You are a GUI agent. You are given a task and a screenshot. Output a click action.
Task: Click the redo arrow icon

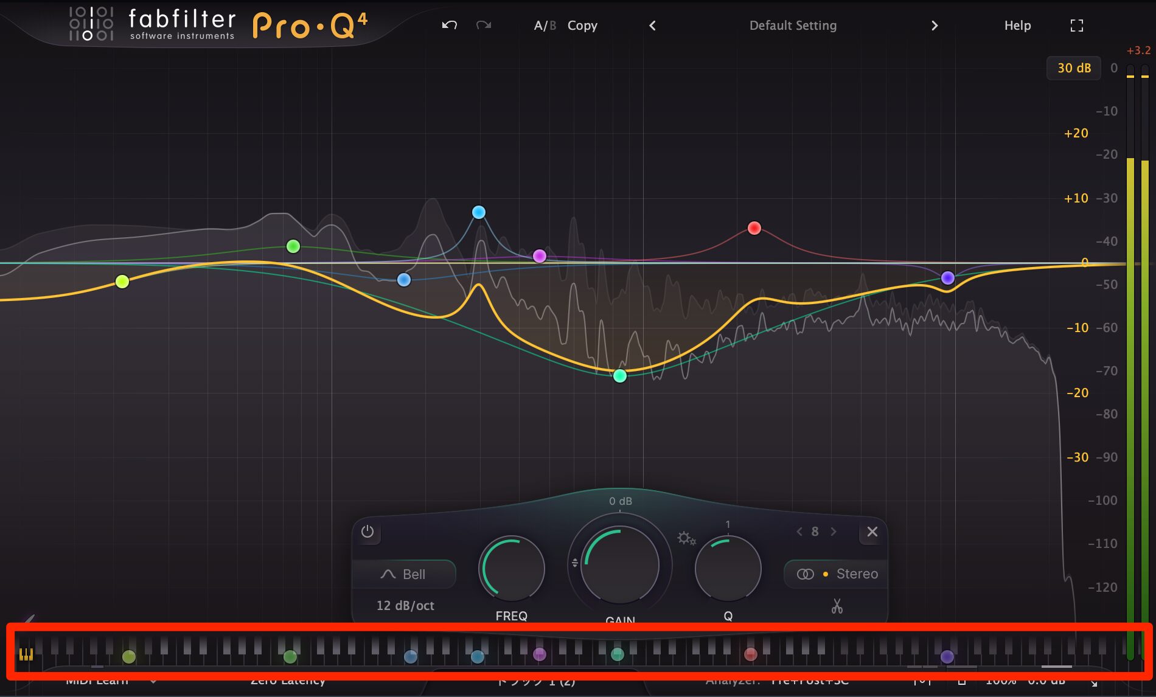484,25
